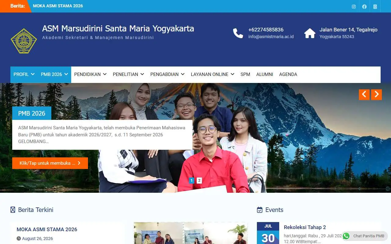Image resolution: width=391 pixels, height=244 pixels.
Task: Open the AGENDA menu item
Action: point(288,74)
